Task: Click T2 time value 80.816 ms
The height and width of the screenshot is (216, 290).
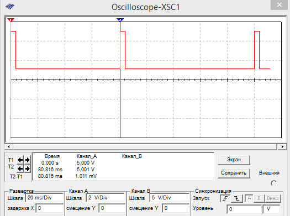Action: [x=50, y=170]
